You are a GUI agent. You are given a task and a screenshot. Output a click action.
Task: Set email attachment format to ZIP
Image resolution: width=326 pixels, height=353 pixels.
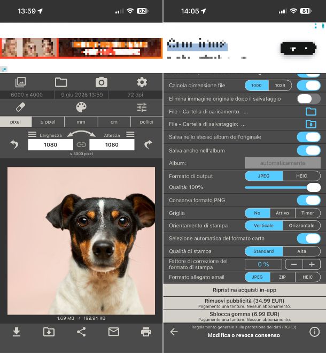pyautogui.click(x=282, y=277)
